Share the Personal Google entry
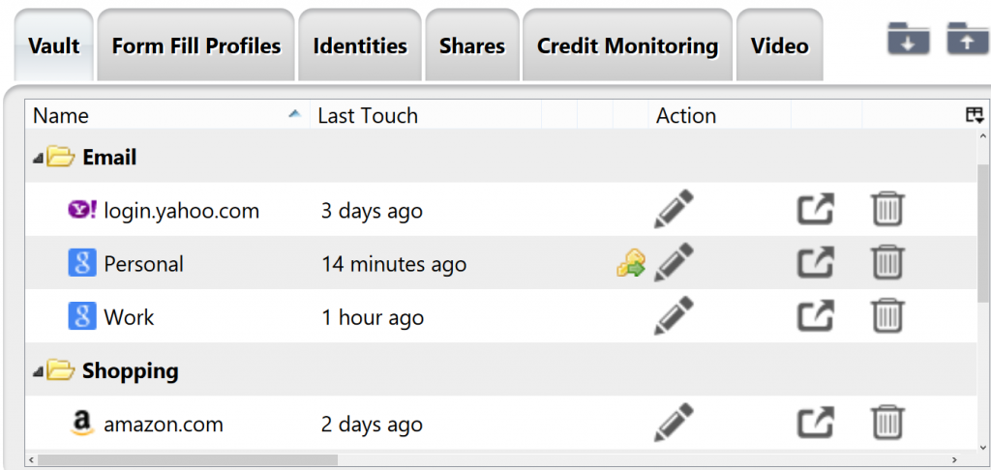The image size is (991, 470). click(x=815, y=262)
